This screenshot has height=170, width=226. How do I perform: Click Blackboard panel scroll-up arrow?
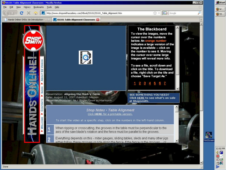[x=177, y=27]
